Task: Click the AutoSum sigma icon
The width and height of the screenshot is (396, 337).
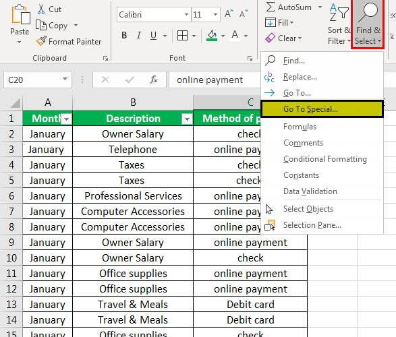Action: coord(271,7)
